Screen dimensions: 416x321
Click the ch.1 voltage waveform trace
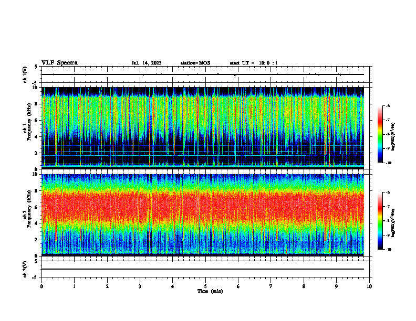click(x=203, y=74)
